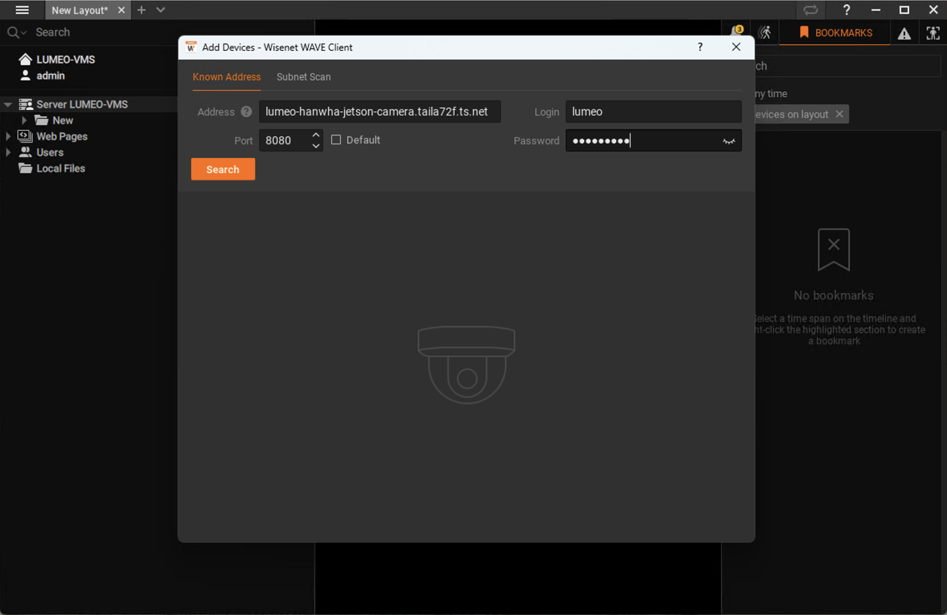Edit the Address input field
947x615 pixels.
tap(380, 112)
